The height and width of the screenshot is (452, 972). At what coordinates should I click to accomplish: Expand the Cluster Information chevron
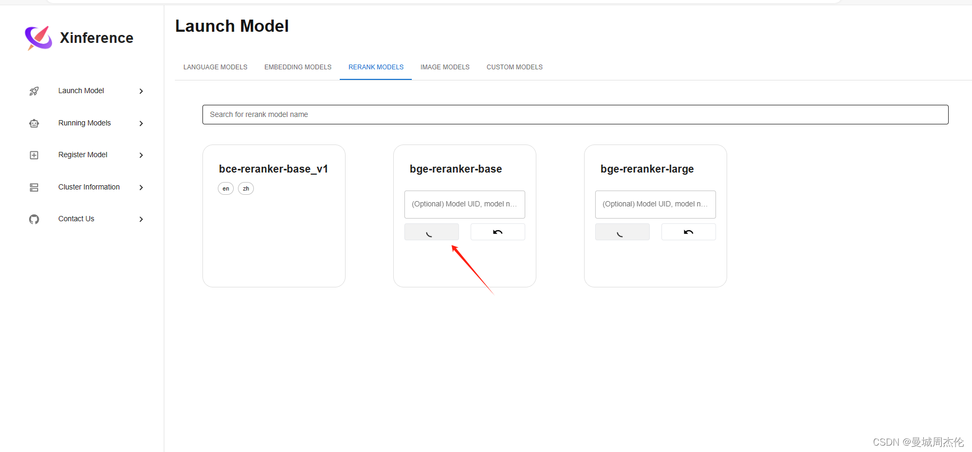pos(141,187)
